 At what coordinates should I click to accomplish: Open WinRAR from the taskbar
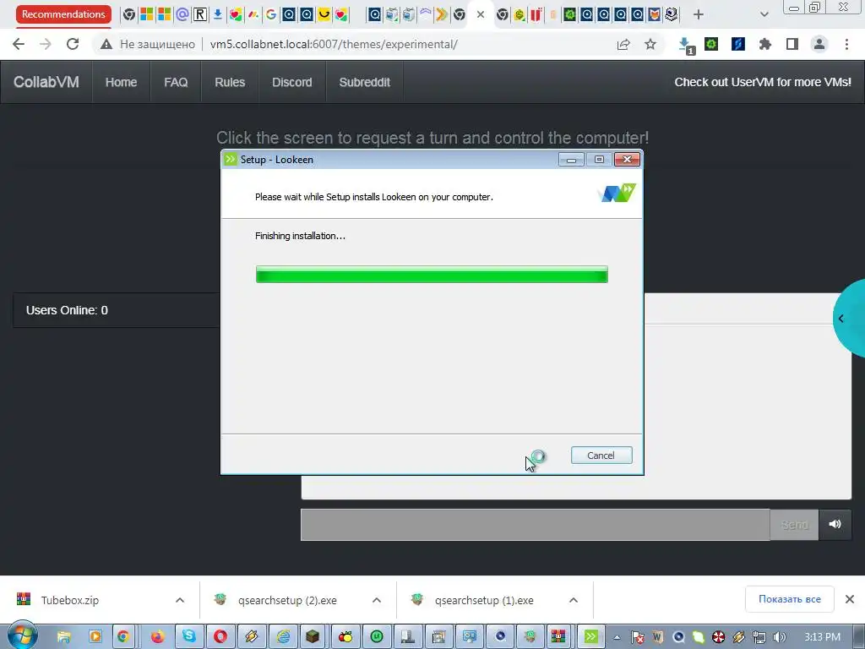558,637
